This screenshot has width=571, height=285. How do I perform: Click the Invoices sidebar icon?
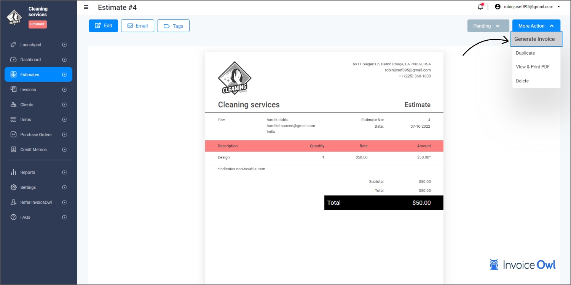coord(13,90)
